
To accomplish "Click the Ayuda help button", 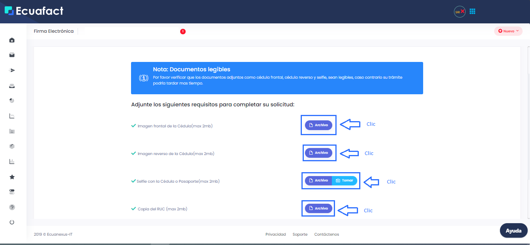I will [x=513, y=231].
